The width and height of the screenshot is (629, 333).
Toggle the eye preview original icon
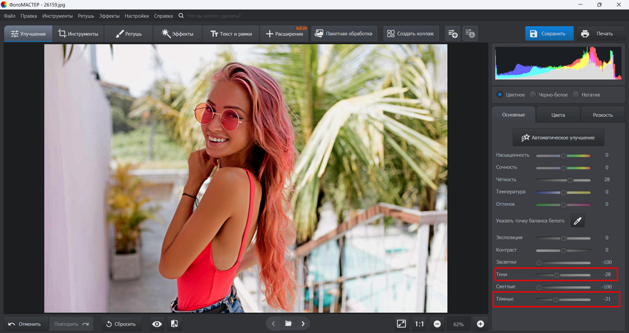157,324
